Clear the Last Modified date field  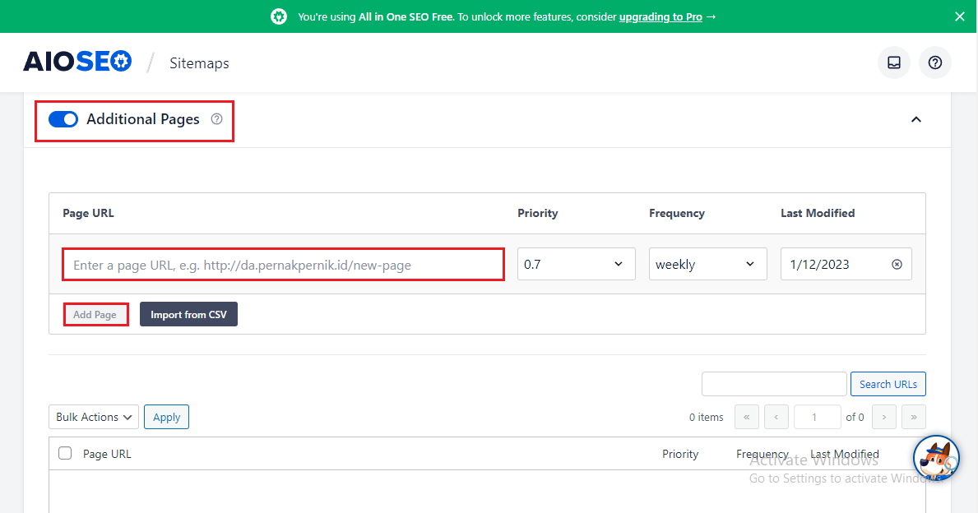tap(896, 264)
